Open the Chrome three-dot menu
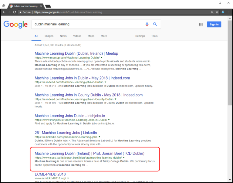Screen dimensions: 233x183 coord(229,12)
